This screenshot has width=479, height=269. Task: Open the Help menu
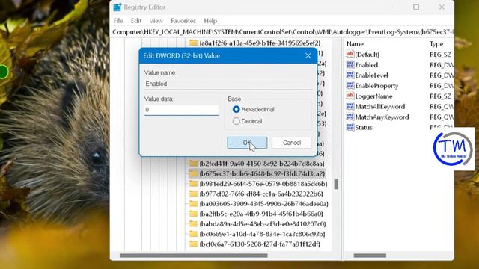click(210, 21)
